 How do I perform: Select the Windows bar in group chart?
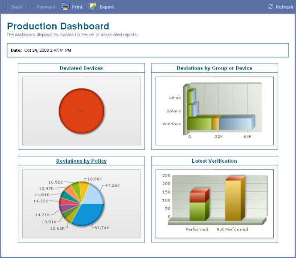click(218, 124)
